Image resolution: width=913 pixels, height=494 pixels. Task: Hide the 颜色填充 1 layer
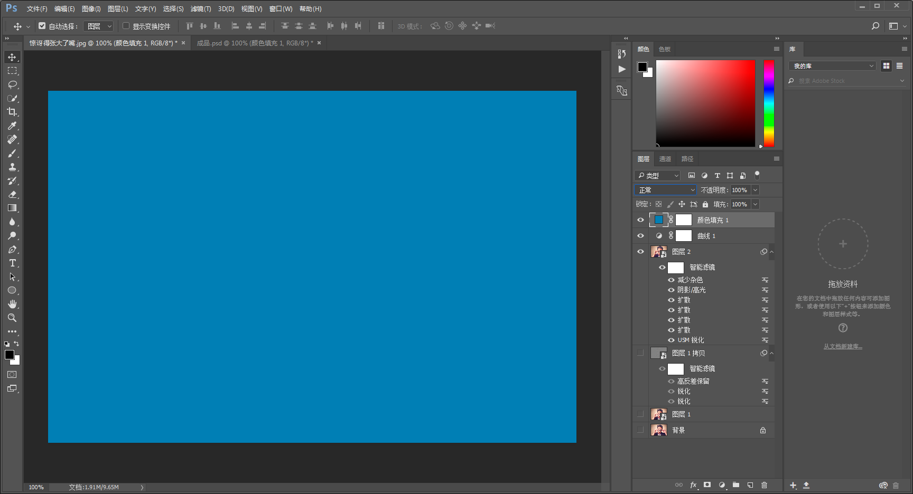(x=640, y=220)
